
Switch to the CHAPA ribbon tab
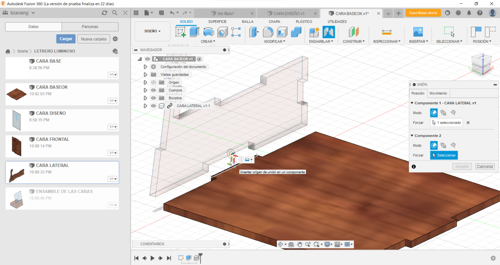pyautogui.click(x=274, y=22)
